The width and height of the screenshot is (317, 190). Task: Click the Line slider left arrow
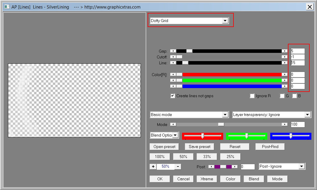point(173,63)
